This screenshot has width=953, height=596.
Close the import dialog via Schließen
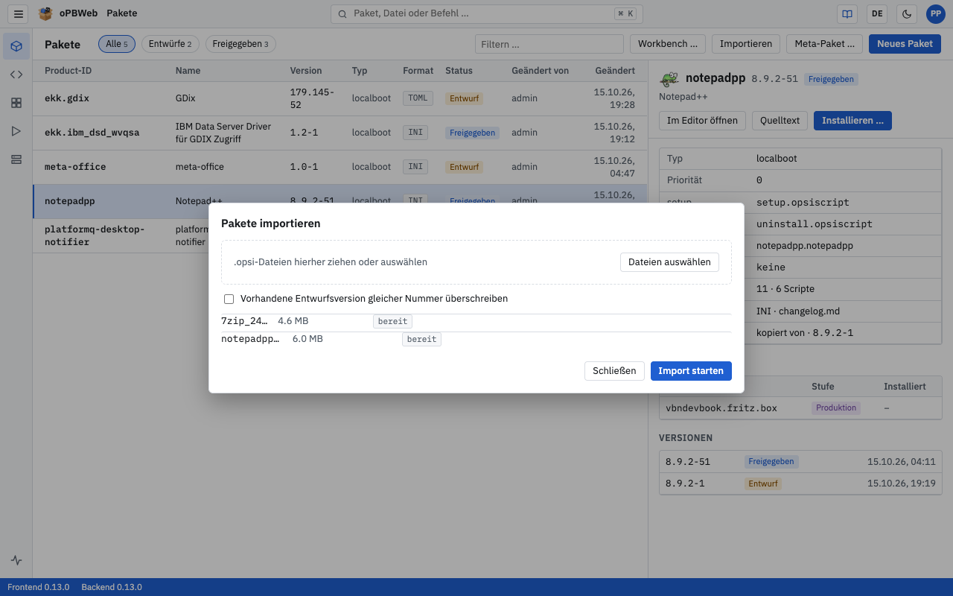click(x=614, y=371)
